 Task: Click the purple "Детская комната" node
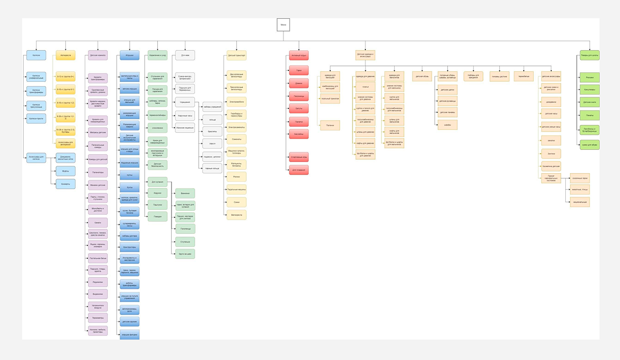[x=97, y=55]
